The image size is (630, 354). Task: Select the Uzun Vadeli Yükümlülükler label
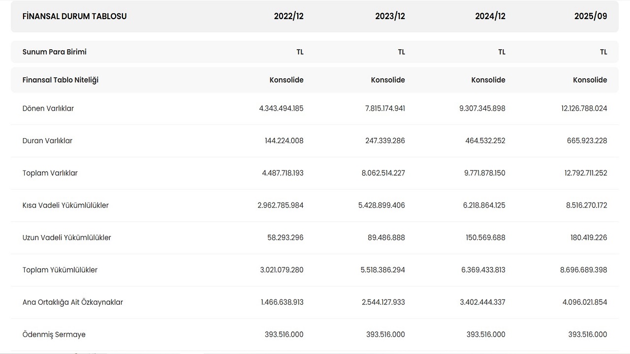pos(67,238)
